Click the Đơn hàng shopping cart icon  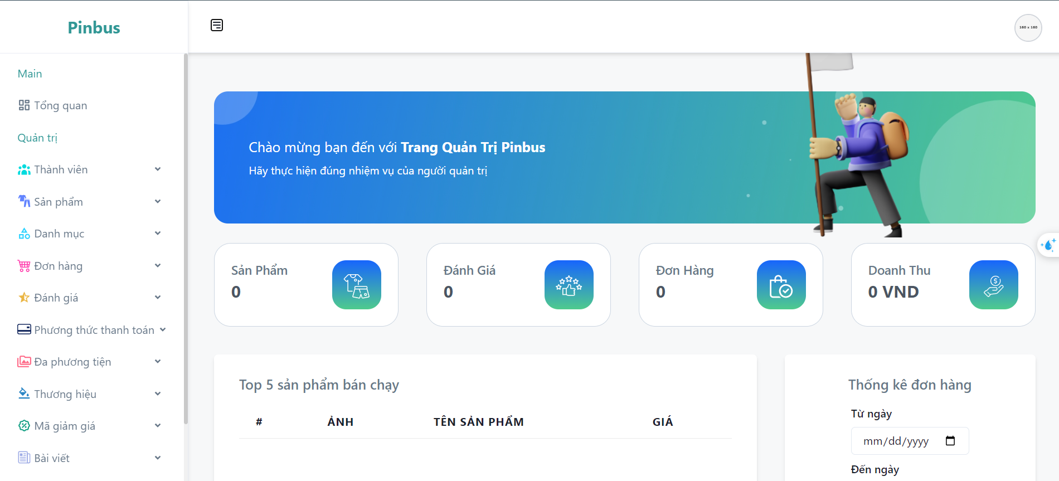(24, 266)
